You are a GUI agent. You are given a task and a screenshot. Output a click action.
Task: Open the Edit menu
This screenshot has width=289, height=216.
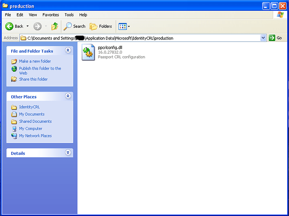click(x=20, y=15)
